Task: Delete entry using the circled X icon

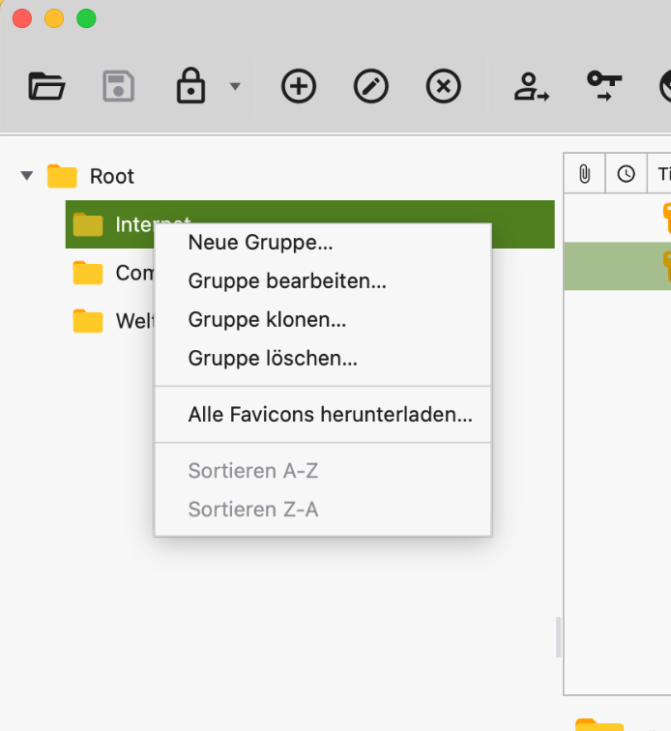Action: click(444, 87)
